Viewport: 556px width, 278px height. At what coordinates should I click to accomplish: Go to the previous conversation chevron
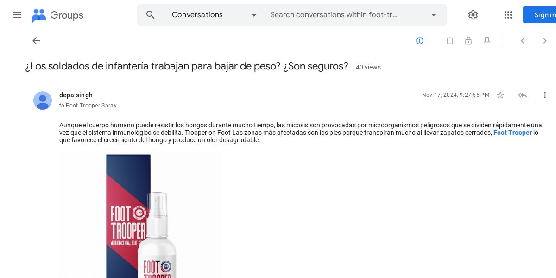point(523,41)
